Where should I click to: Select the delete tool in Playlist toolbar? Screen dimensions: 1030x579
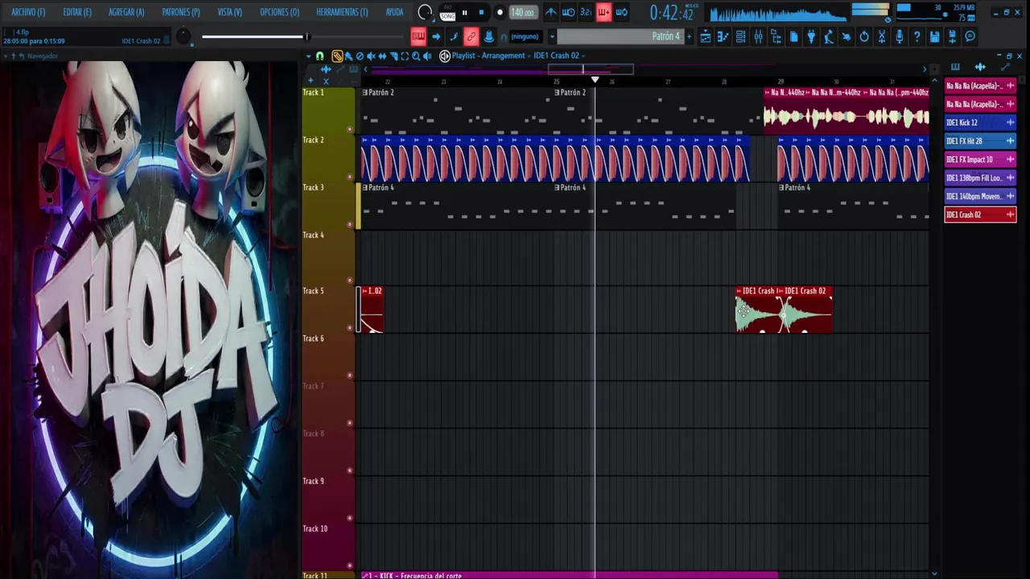[360, 55]
